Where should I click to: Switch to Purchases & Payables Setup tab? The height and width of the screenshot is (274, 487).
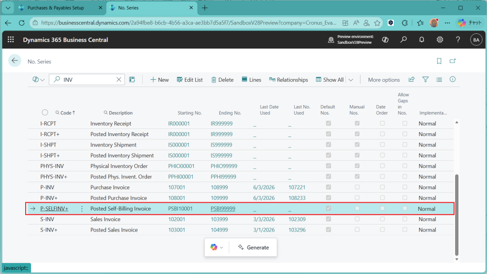click(x=55, y=8)
